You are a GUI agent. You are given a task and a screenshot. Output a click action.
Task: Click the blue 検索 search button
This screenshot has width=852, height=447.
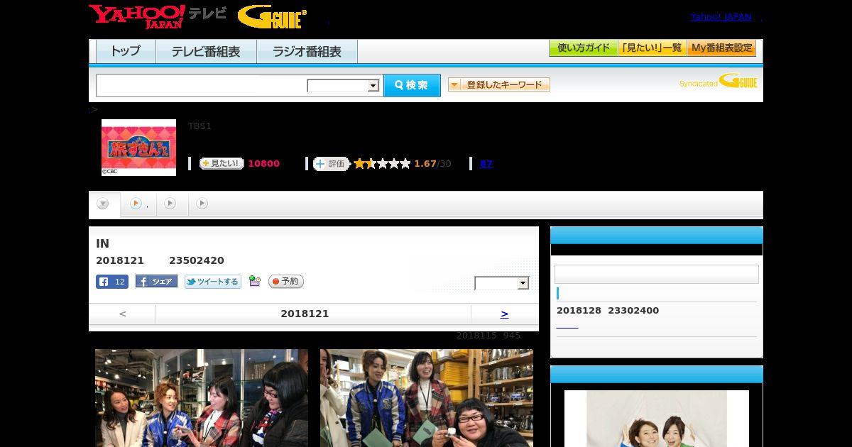point(412,85)
